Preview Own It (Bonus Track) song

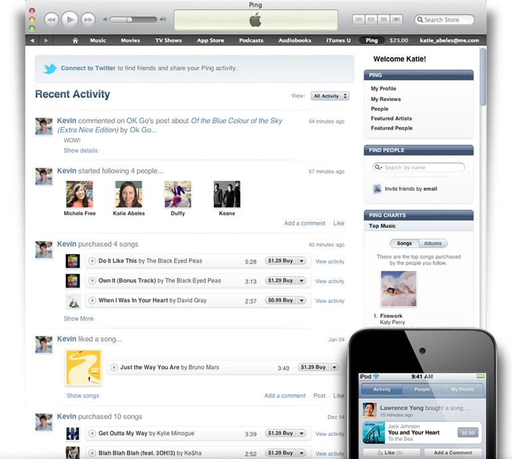tap(92, 280)
